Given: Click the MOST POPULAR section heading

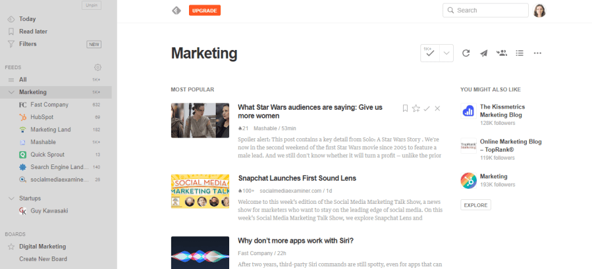Looking at the screenshot, I should (192, 90).
